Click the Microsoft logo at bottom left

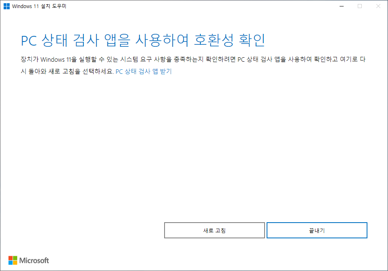(29, 261)
